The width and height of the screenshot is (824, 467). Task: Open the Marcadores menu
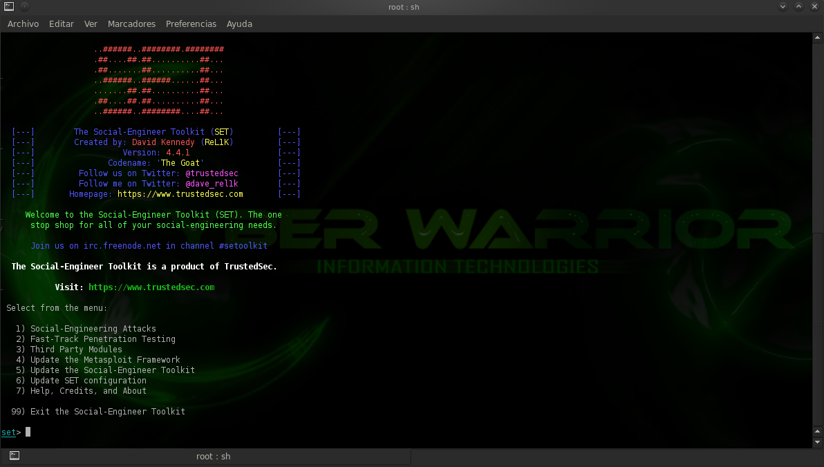131,23
